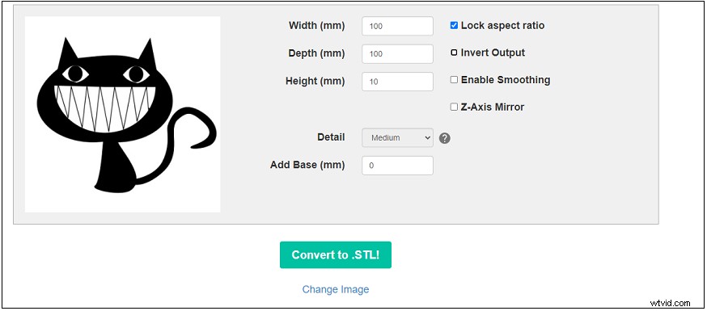Select the Depth (mm) input field
This screenshot has width=707, height=311.
click(x=398, y=53)
